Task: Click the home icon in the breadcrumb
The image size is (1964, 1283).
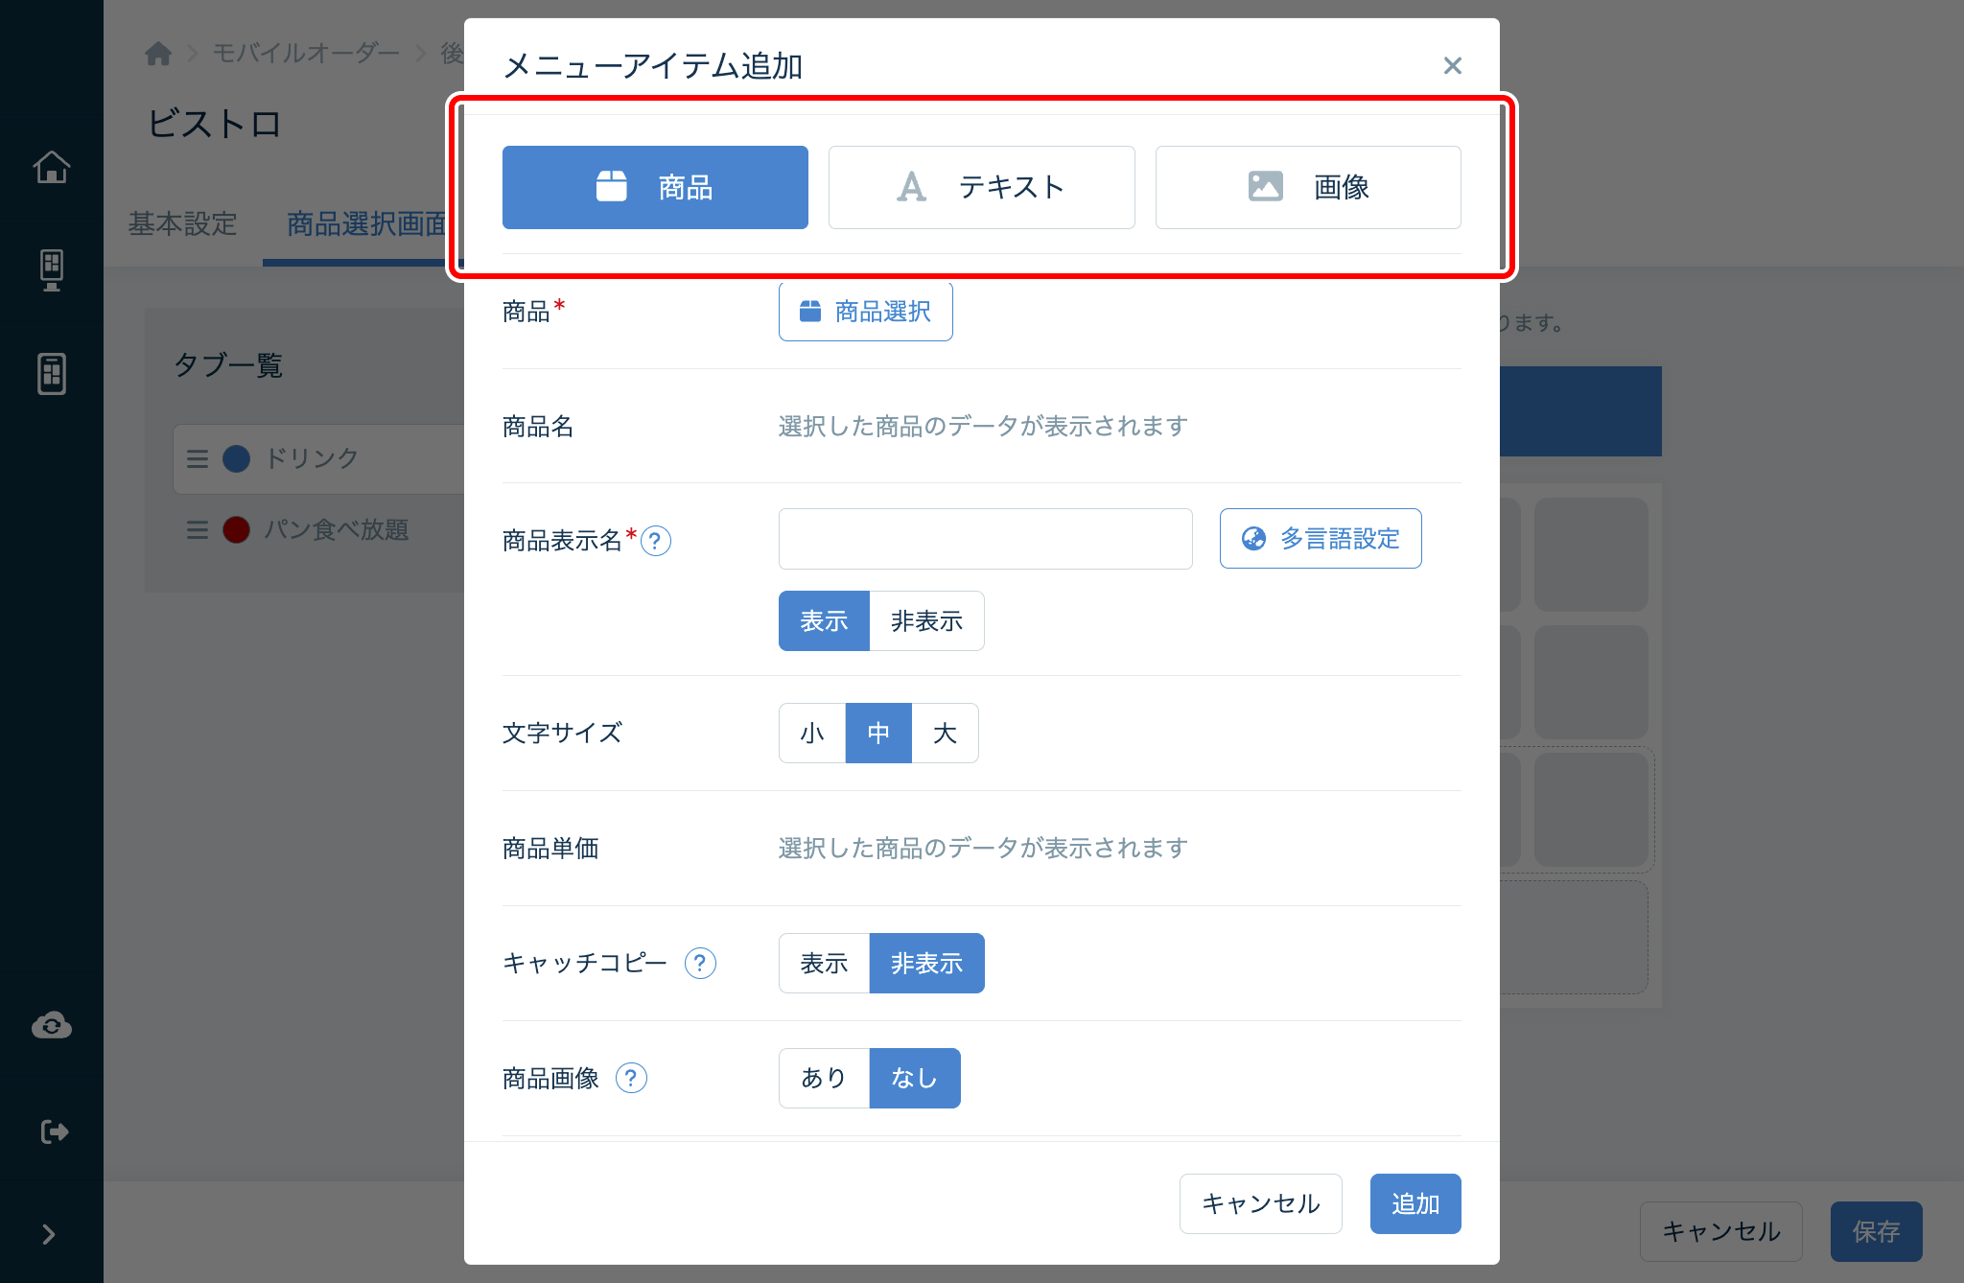Action: coord(157,53)
